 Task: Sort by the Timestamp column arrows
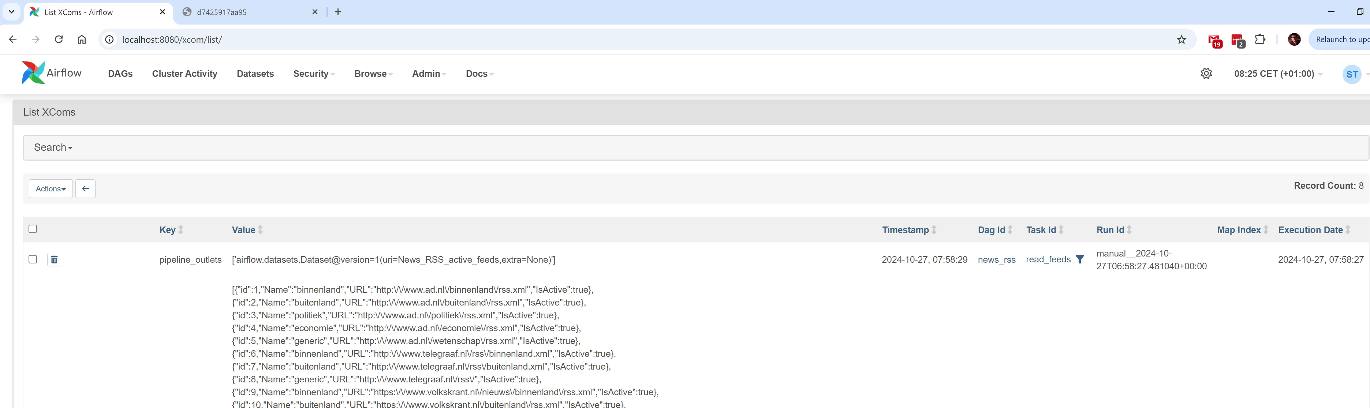(x=934, y=230)
